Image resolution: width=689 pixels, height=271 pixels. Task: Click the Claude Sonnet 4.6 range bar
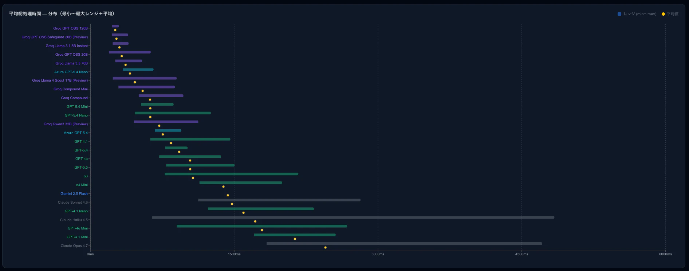279,200
